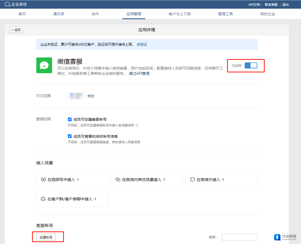This screenshot has width=301, height=244.
Task: Click the 企业微信 logo icon
Action: [8, 4]
